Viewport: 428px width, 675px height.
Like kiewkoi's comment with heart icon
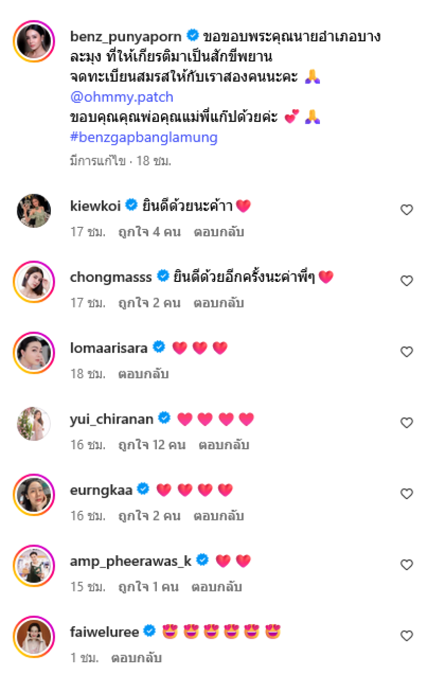point(407,210)
